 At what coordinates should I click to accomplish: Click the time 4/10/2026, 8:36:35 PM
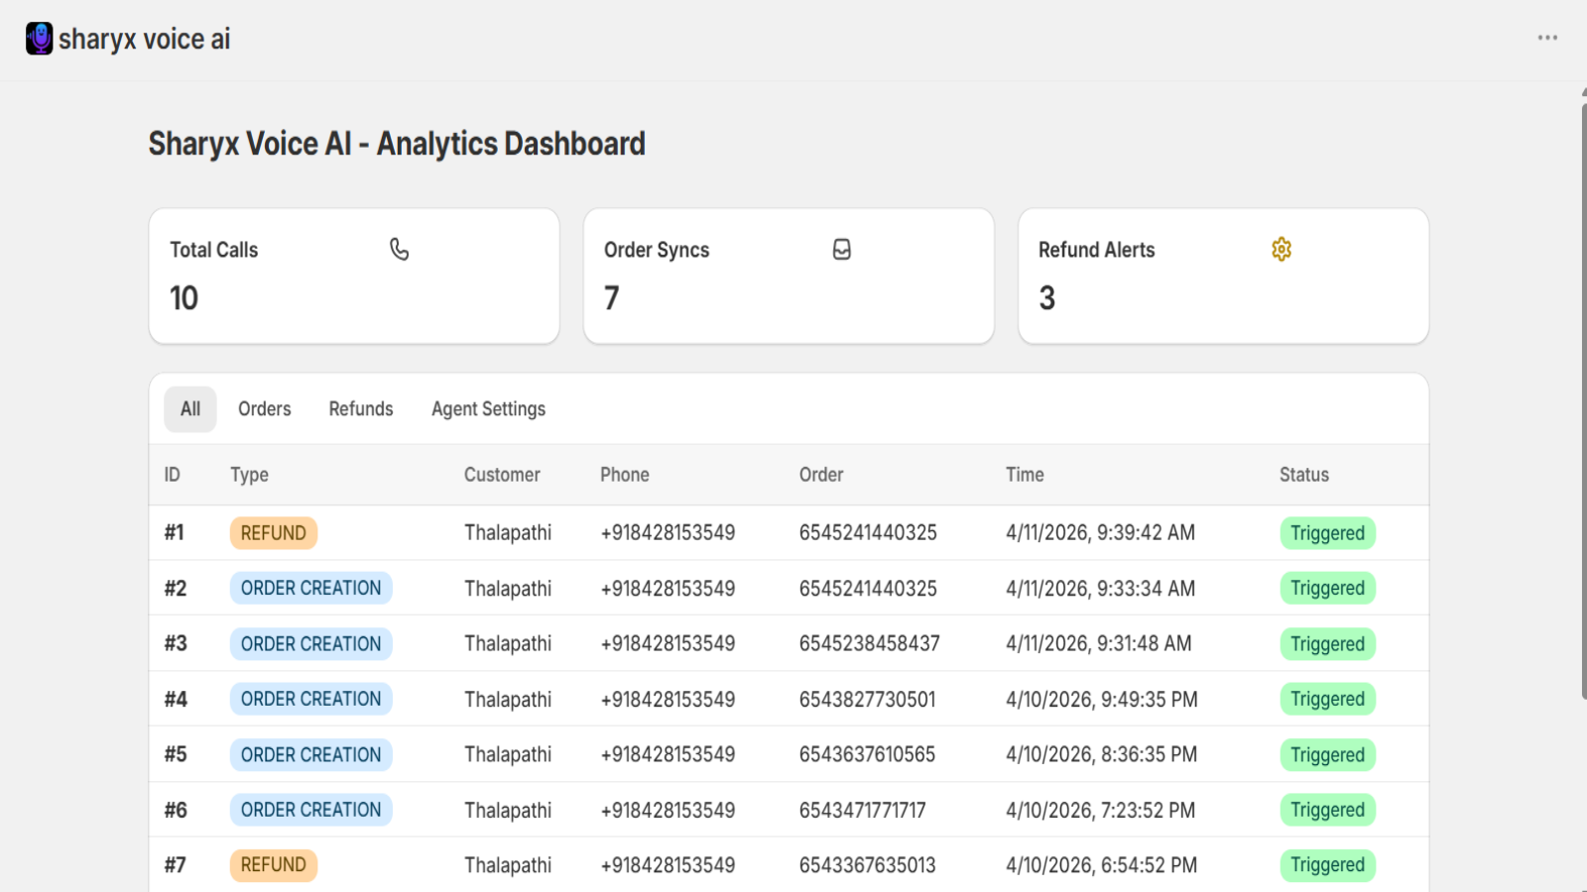pos(1102,755)
